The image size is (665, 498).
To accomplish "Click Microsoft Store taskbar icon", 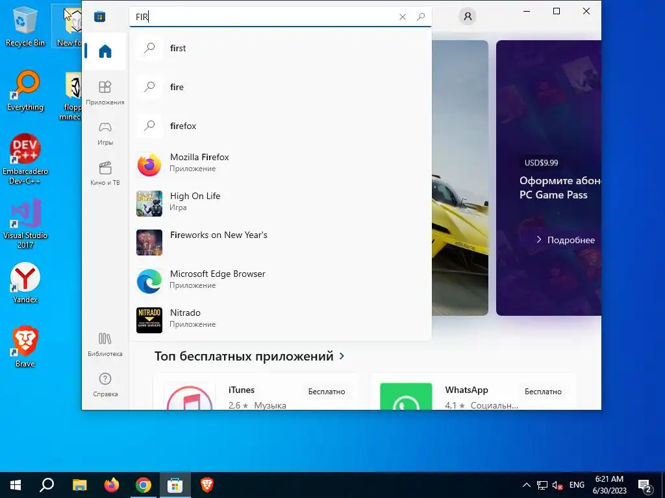I will [175, 485].
